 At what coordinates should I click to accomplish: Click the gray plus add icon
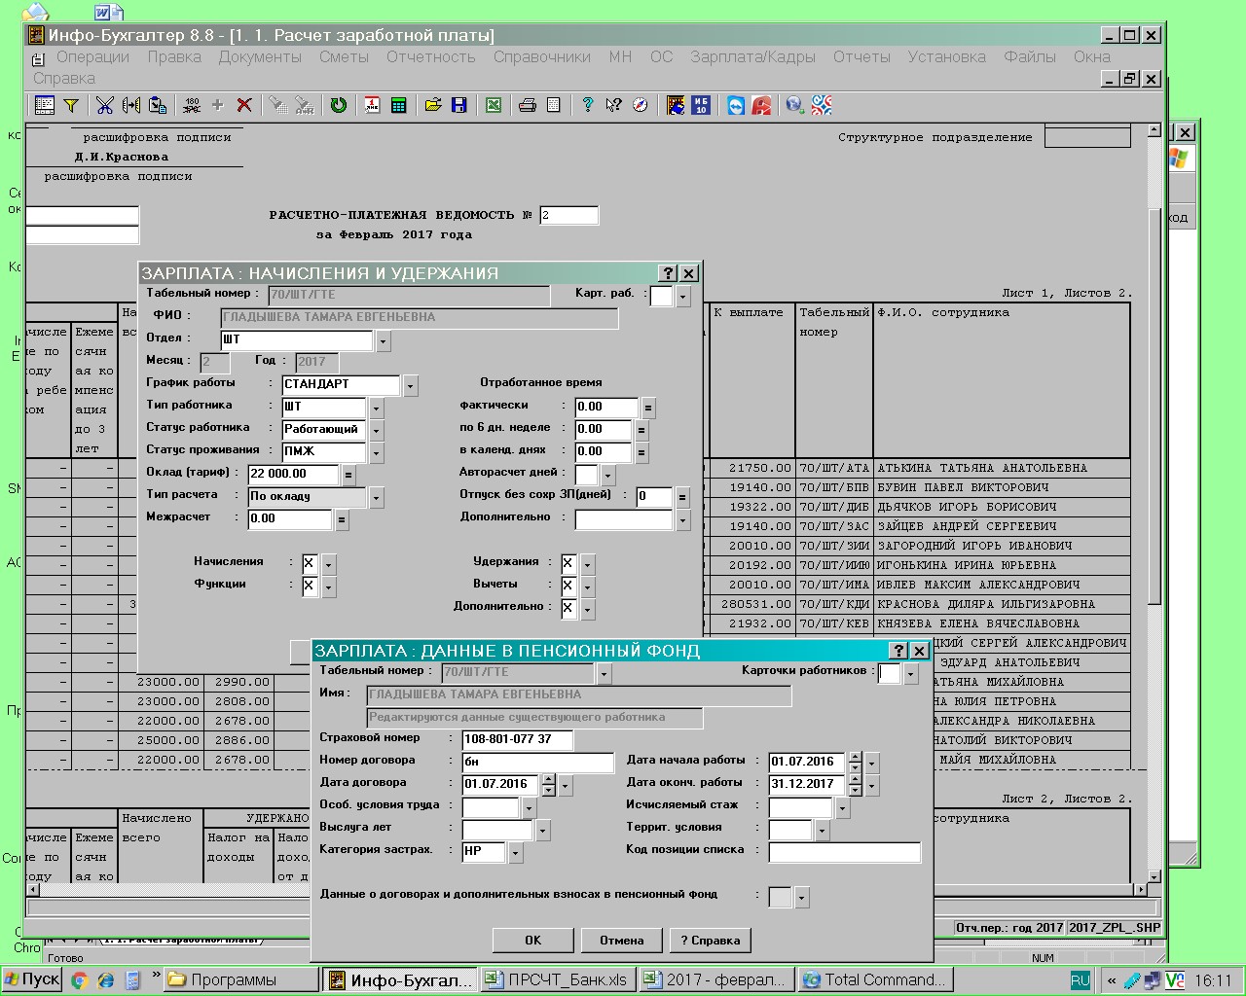coord(217,105)
